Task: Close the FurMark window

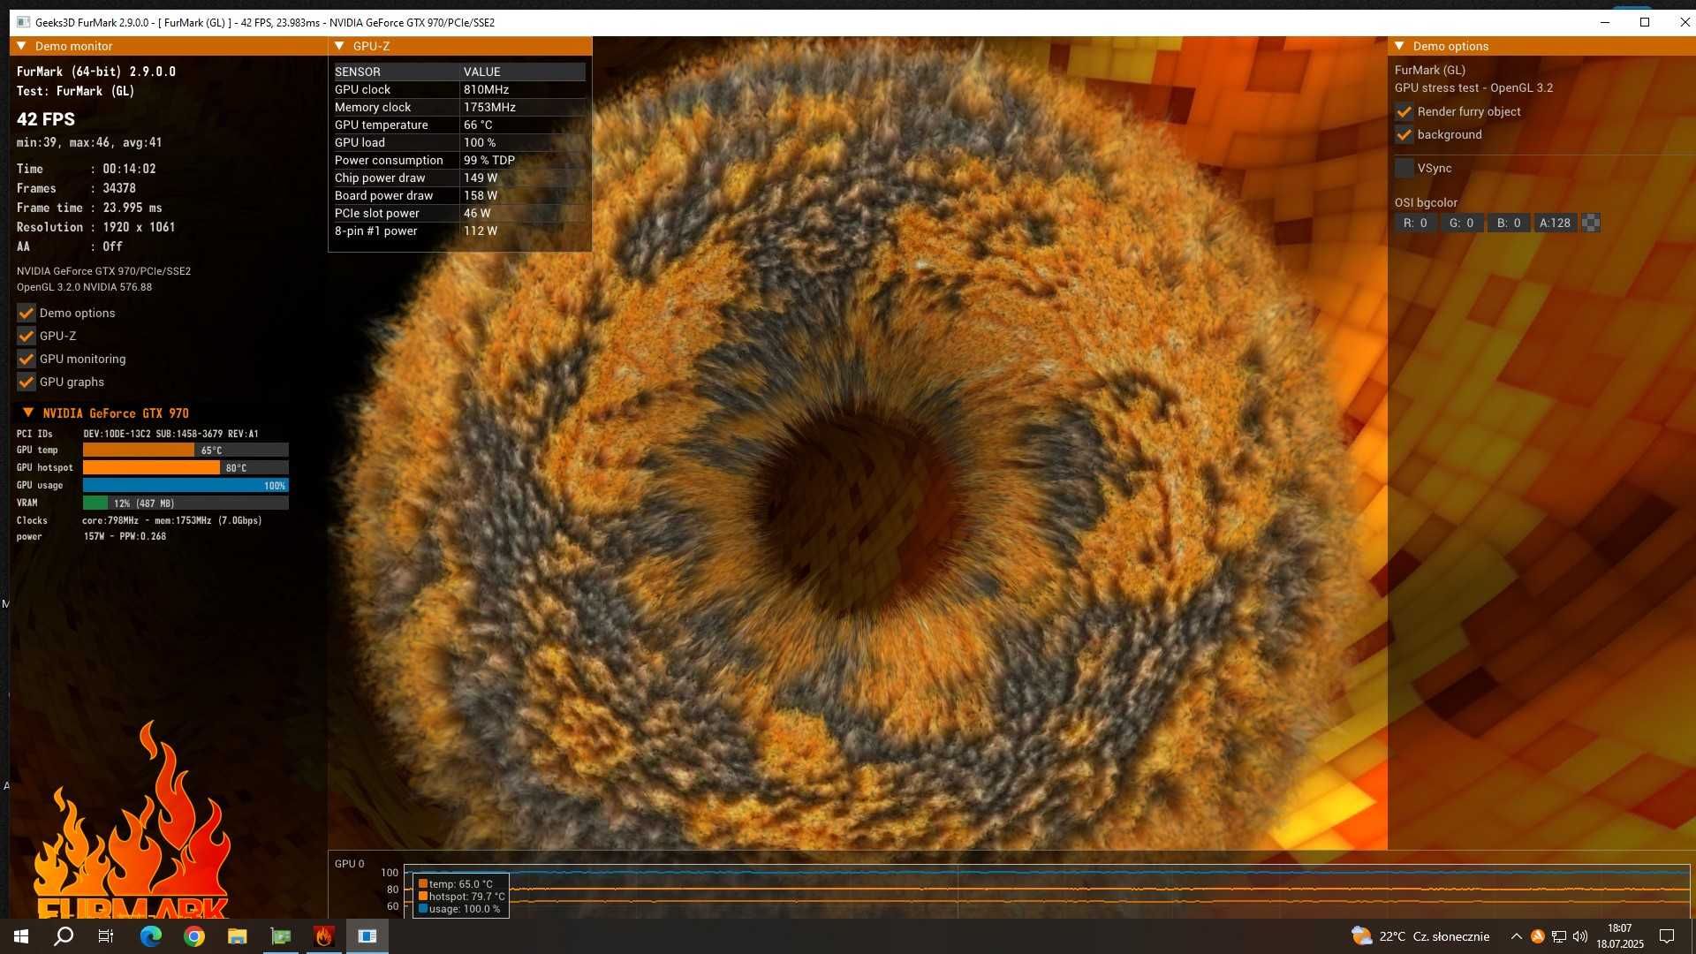Action: click(x=1684, y=22)
